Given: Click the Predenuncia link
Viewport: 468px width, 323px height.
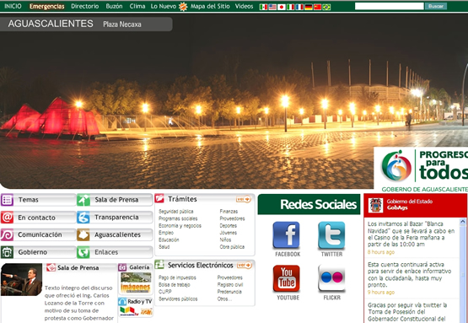Looking at the screenshot, I should (x=229, y=292).
